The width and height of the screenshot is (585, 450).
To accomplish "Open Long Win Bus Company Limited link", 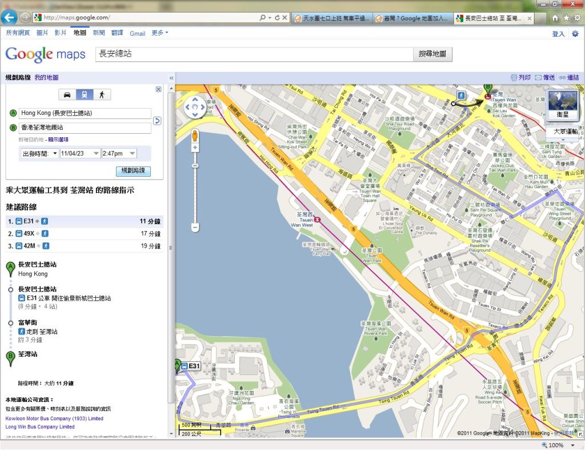I will coord(40,427).
